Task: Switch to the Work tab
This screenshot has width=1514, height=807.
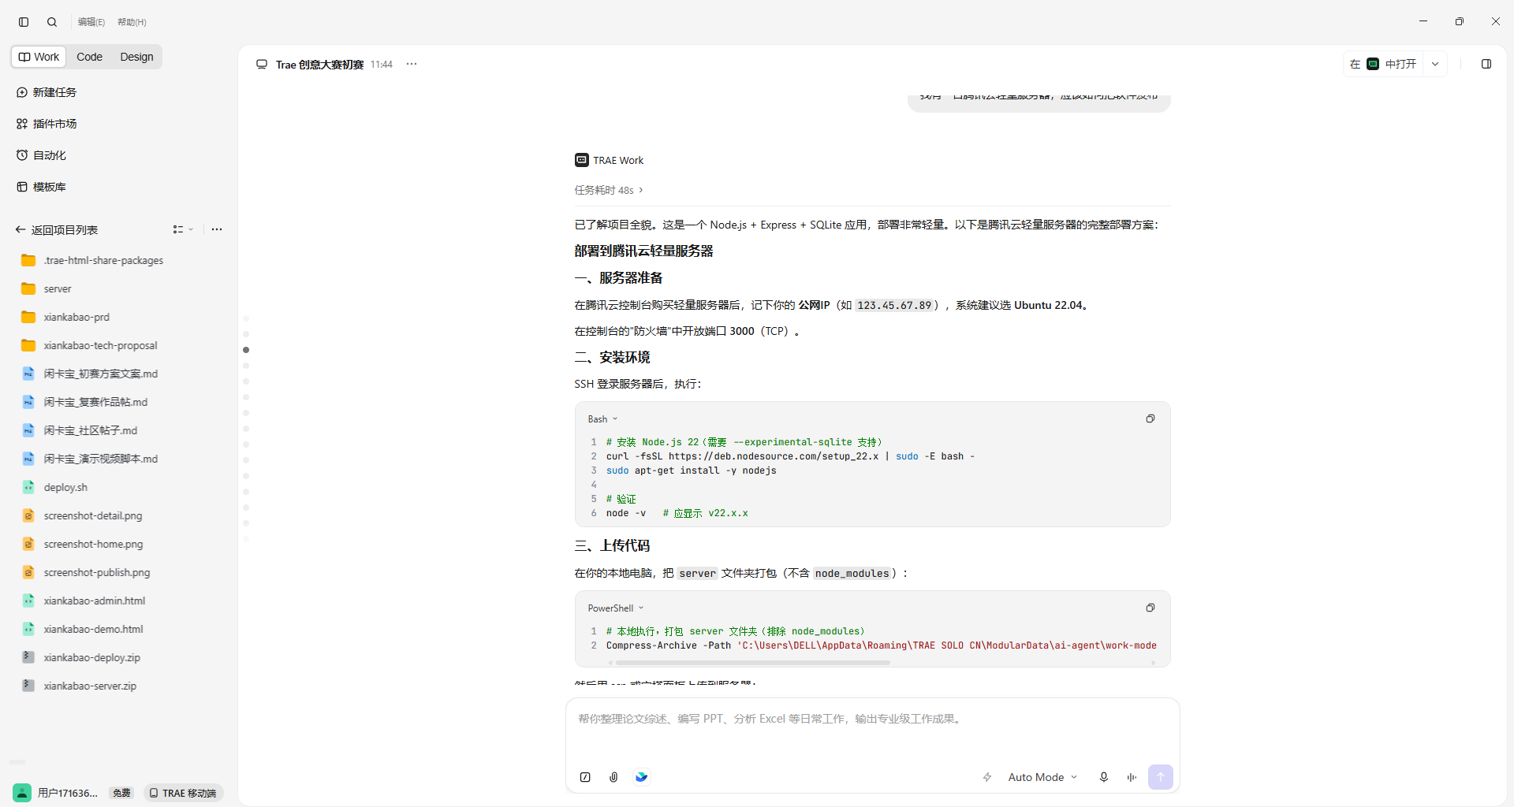Action: (39, 57)
